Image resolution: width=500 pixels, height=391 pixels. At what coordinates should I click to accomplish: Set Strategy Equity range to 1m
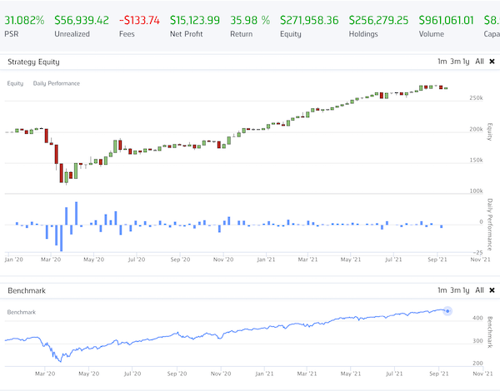point(442,62)
